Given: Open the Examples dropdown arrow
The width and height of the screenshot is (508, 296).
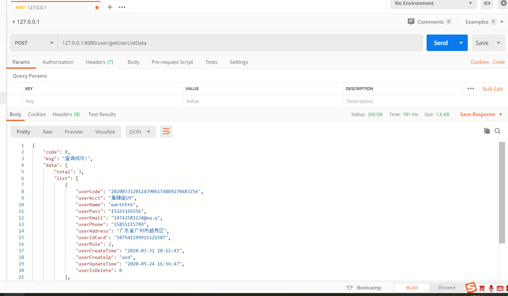Looking at the screenshot, I should (x=502, y=22).
